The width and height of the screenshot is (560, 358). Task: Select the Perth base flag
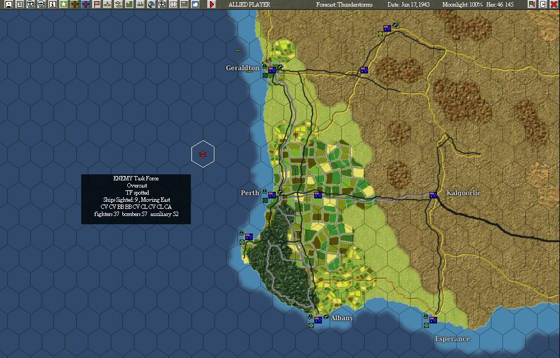coord(272,195)
